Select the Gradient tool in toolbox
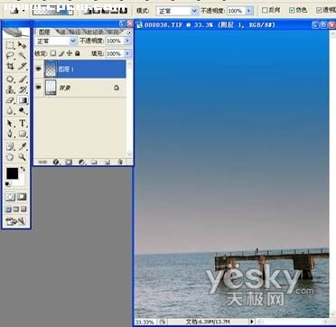336x327 pixels. pyautogui.click(x=22, y=100)
